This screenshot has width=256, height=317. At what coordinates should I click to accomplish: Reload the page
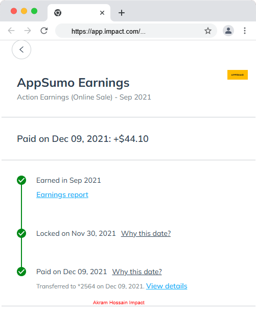pos(44,31)
